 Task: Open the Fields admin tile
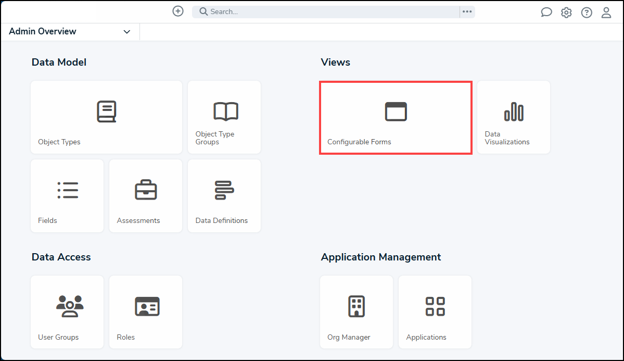point(67,195)
